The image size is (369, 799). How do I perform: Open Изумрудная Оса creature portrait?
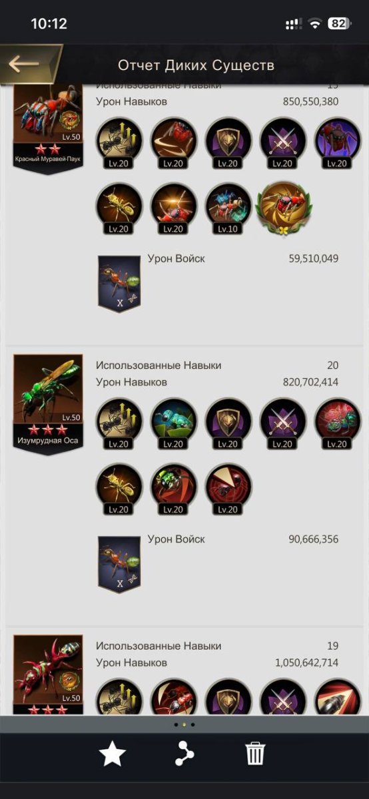tap(48, 401)
